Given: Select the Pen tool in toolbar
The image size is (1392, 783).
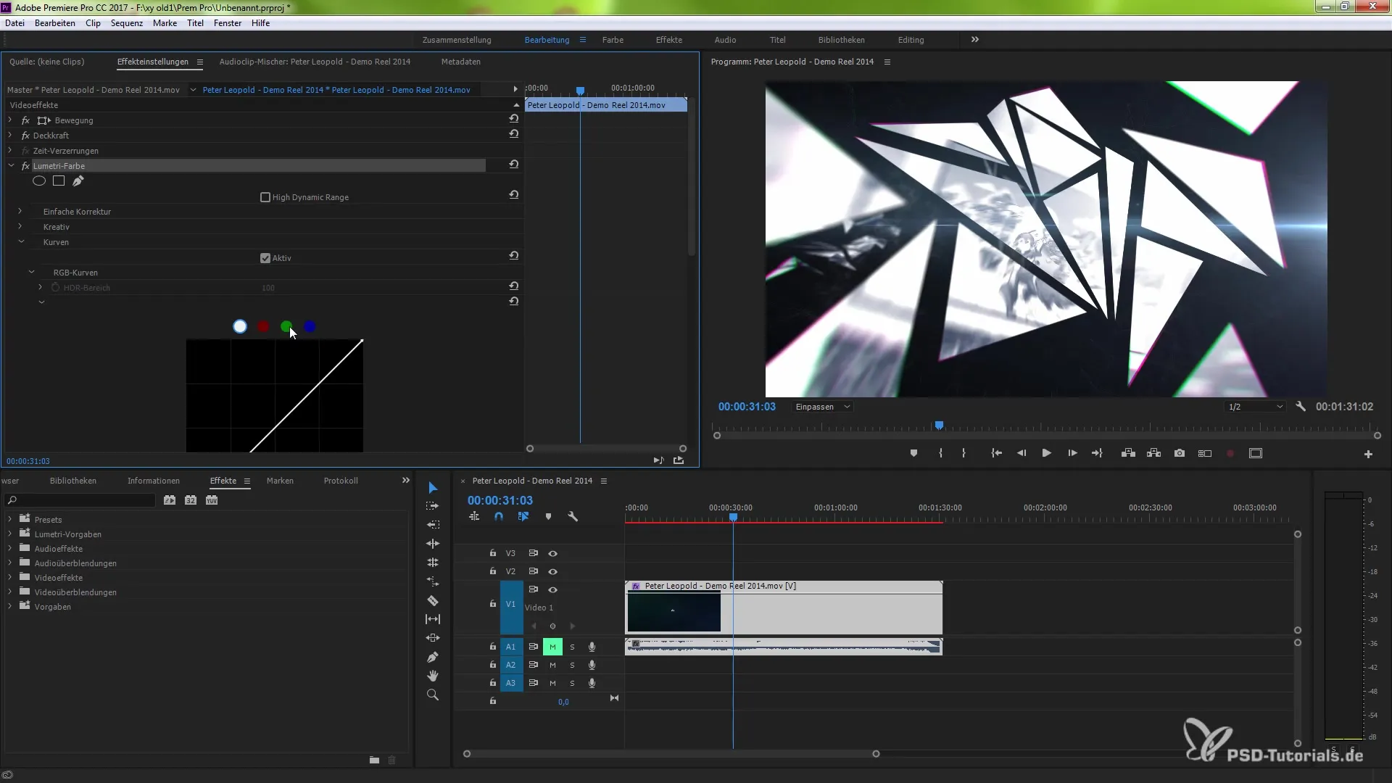Looking at the screenshot, I should coord(433,657).
